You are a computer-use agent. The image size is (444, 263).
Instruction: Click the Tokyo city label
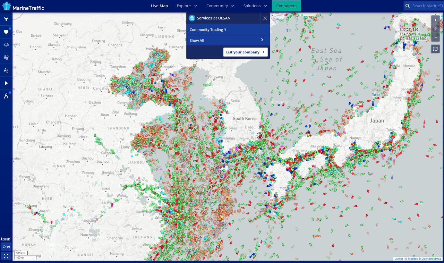[x=391, y=129]
